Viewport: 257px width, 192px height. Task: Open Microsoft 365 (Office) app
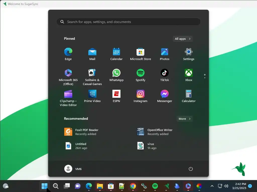point(68,77)
